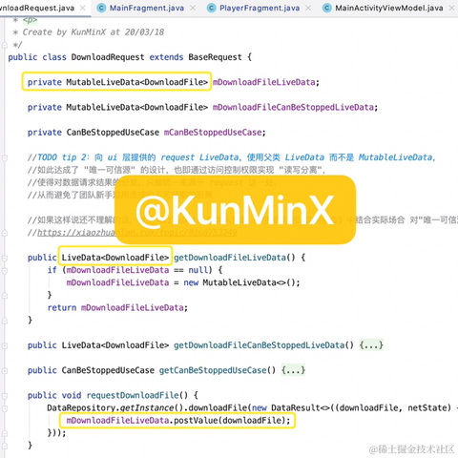Click the mCanBeStoppedUseCase field name
Image resolution: width=458 pixels, height=458 pixels.
[x=213, y=133]
